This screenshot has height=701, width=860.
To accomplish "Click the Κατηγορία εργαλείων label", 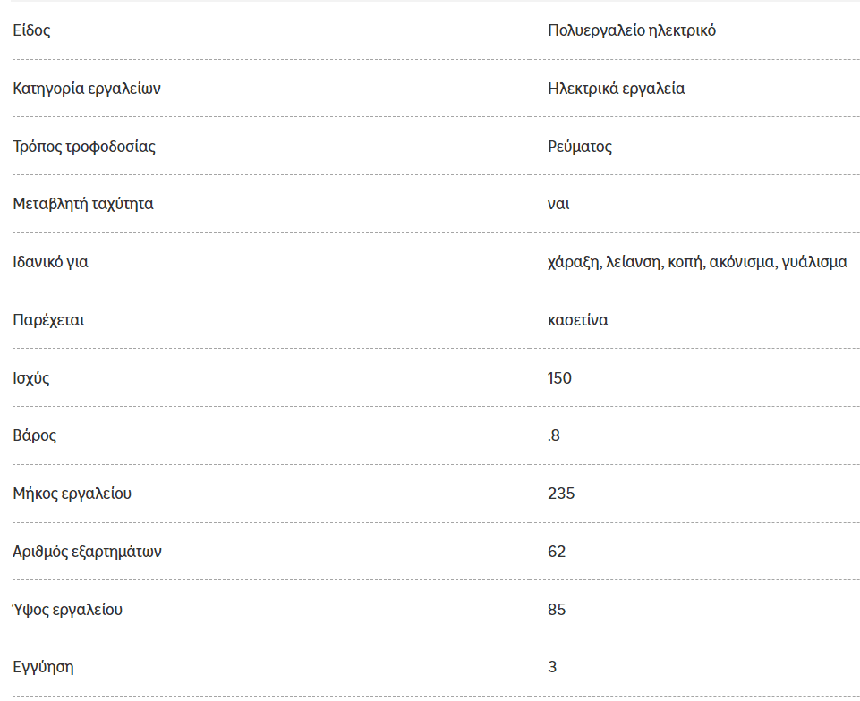I will pyautogui.click(x=87, y=89).
